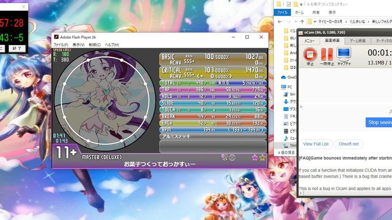
Task: Open the blue arrow Downloads folder in sidebar
Action: (x=286, y=101)
